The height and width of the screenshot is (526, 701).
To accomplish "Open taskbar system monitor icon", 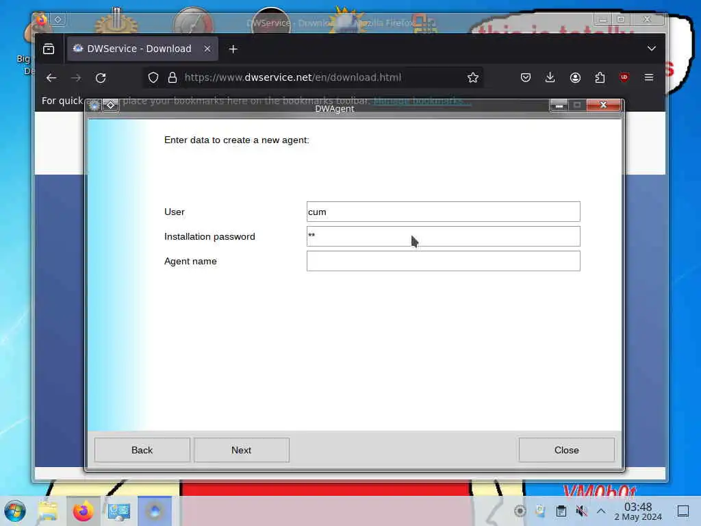I will [119, 511].
